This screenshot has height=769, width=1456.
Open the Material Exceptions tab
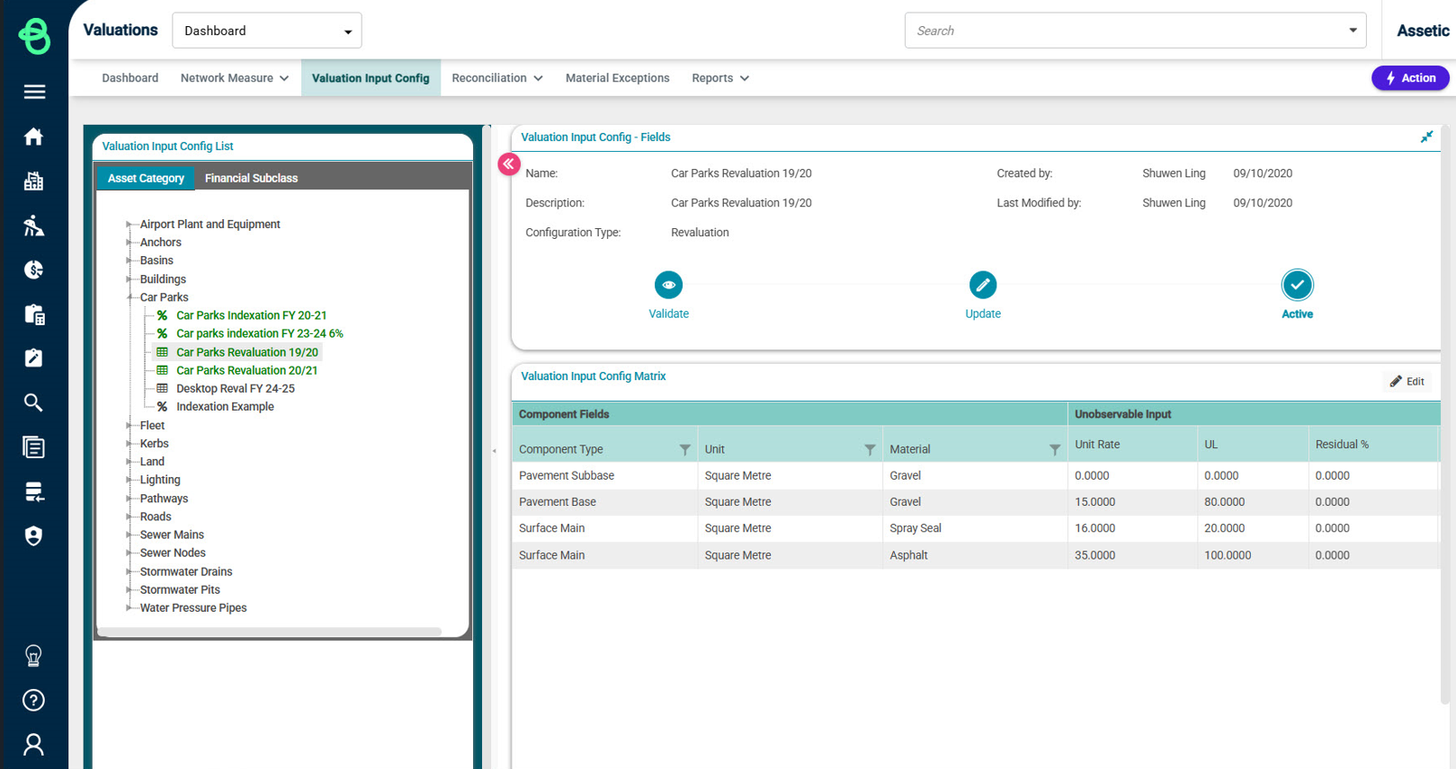point(618,78)
